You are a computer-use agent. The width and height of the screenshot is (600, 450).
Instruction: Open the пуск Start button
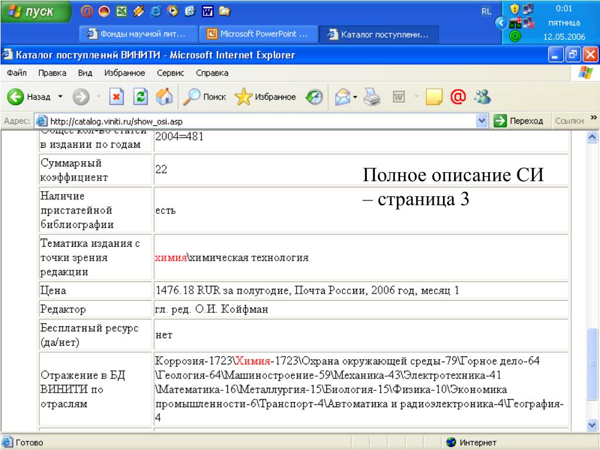coord(35,12)
